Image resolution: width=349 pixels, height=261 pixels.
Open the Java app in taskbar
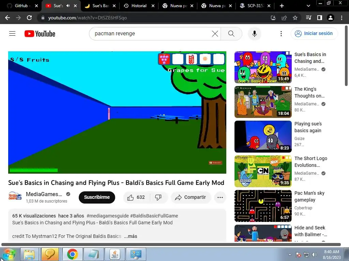pyautogui.click(x=115, y=254)
